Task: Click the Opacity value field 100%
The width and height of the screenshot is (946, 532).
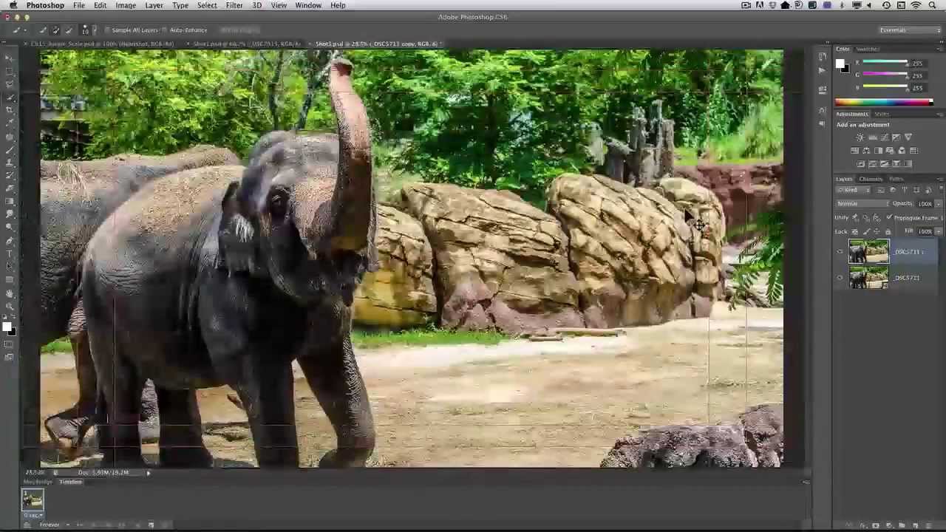Action: (925, 203)
